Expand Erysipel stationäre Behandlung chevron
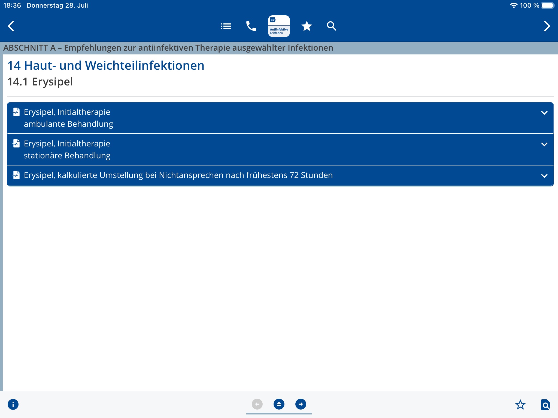The height and width of the screenshot is (418, 558). tap(544, 144)
